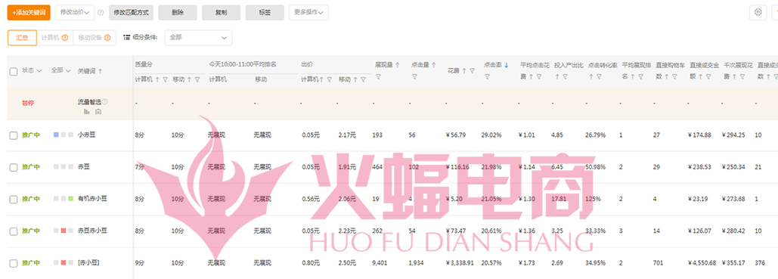Expand the 更多操作 dropdown
778x279 pixels.
308,12
